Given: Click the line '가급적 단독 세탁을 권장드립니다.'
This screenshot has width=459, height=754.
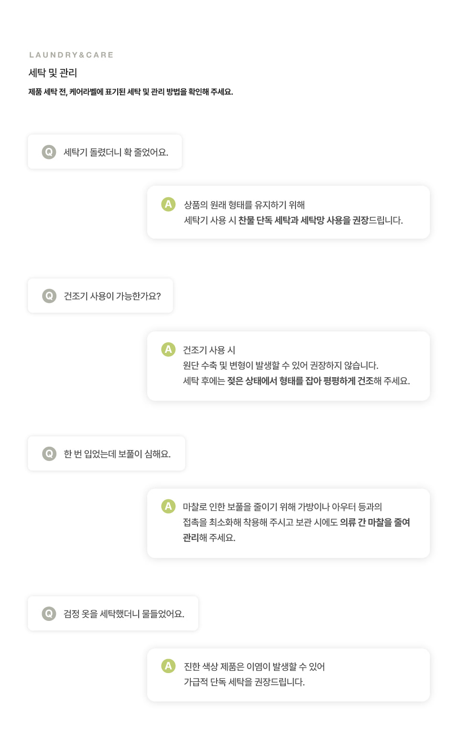Looking at the screenshot, I should point(244,682).
